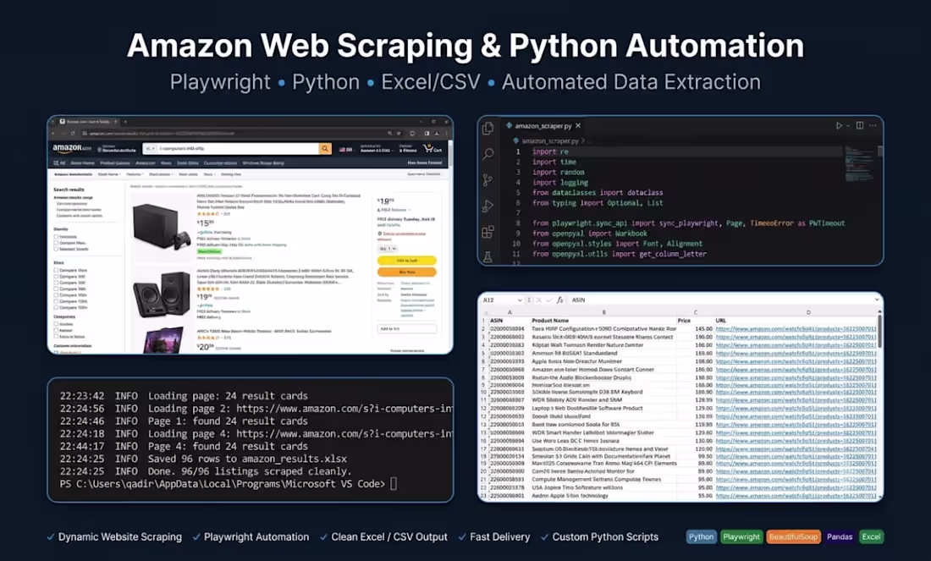Tick the second checkbox in the first filter group
This screenshot has width=931, height=561.
pos(57,243)
